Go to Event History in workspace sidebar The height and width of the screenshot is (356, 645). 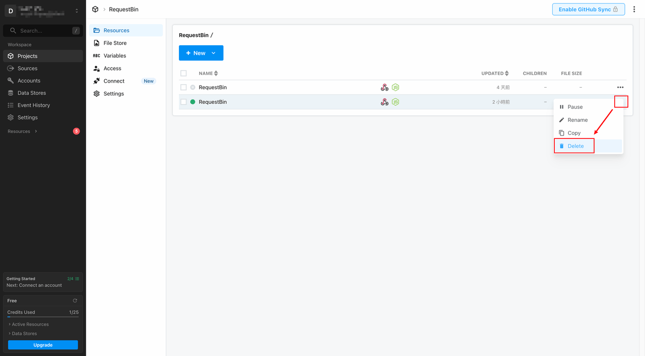[43, 105]
